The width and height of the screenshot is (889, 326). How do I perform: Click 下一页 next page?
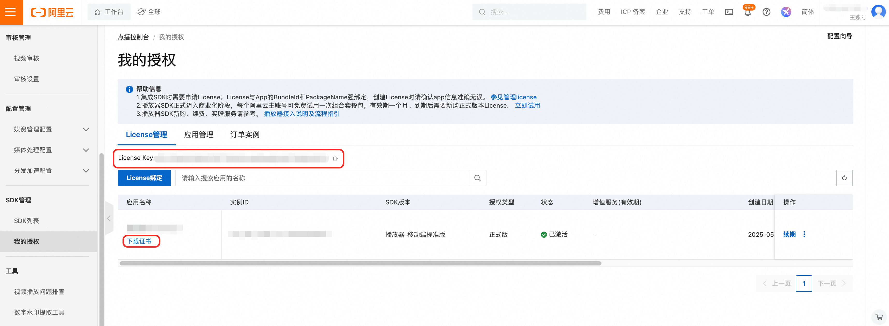coord(832,283)
